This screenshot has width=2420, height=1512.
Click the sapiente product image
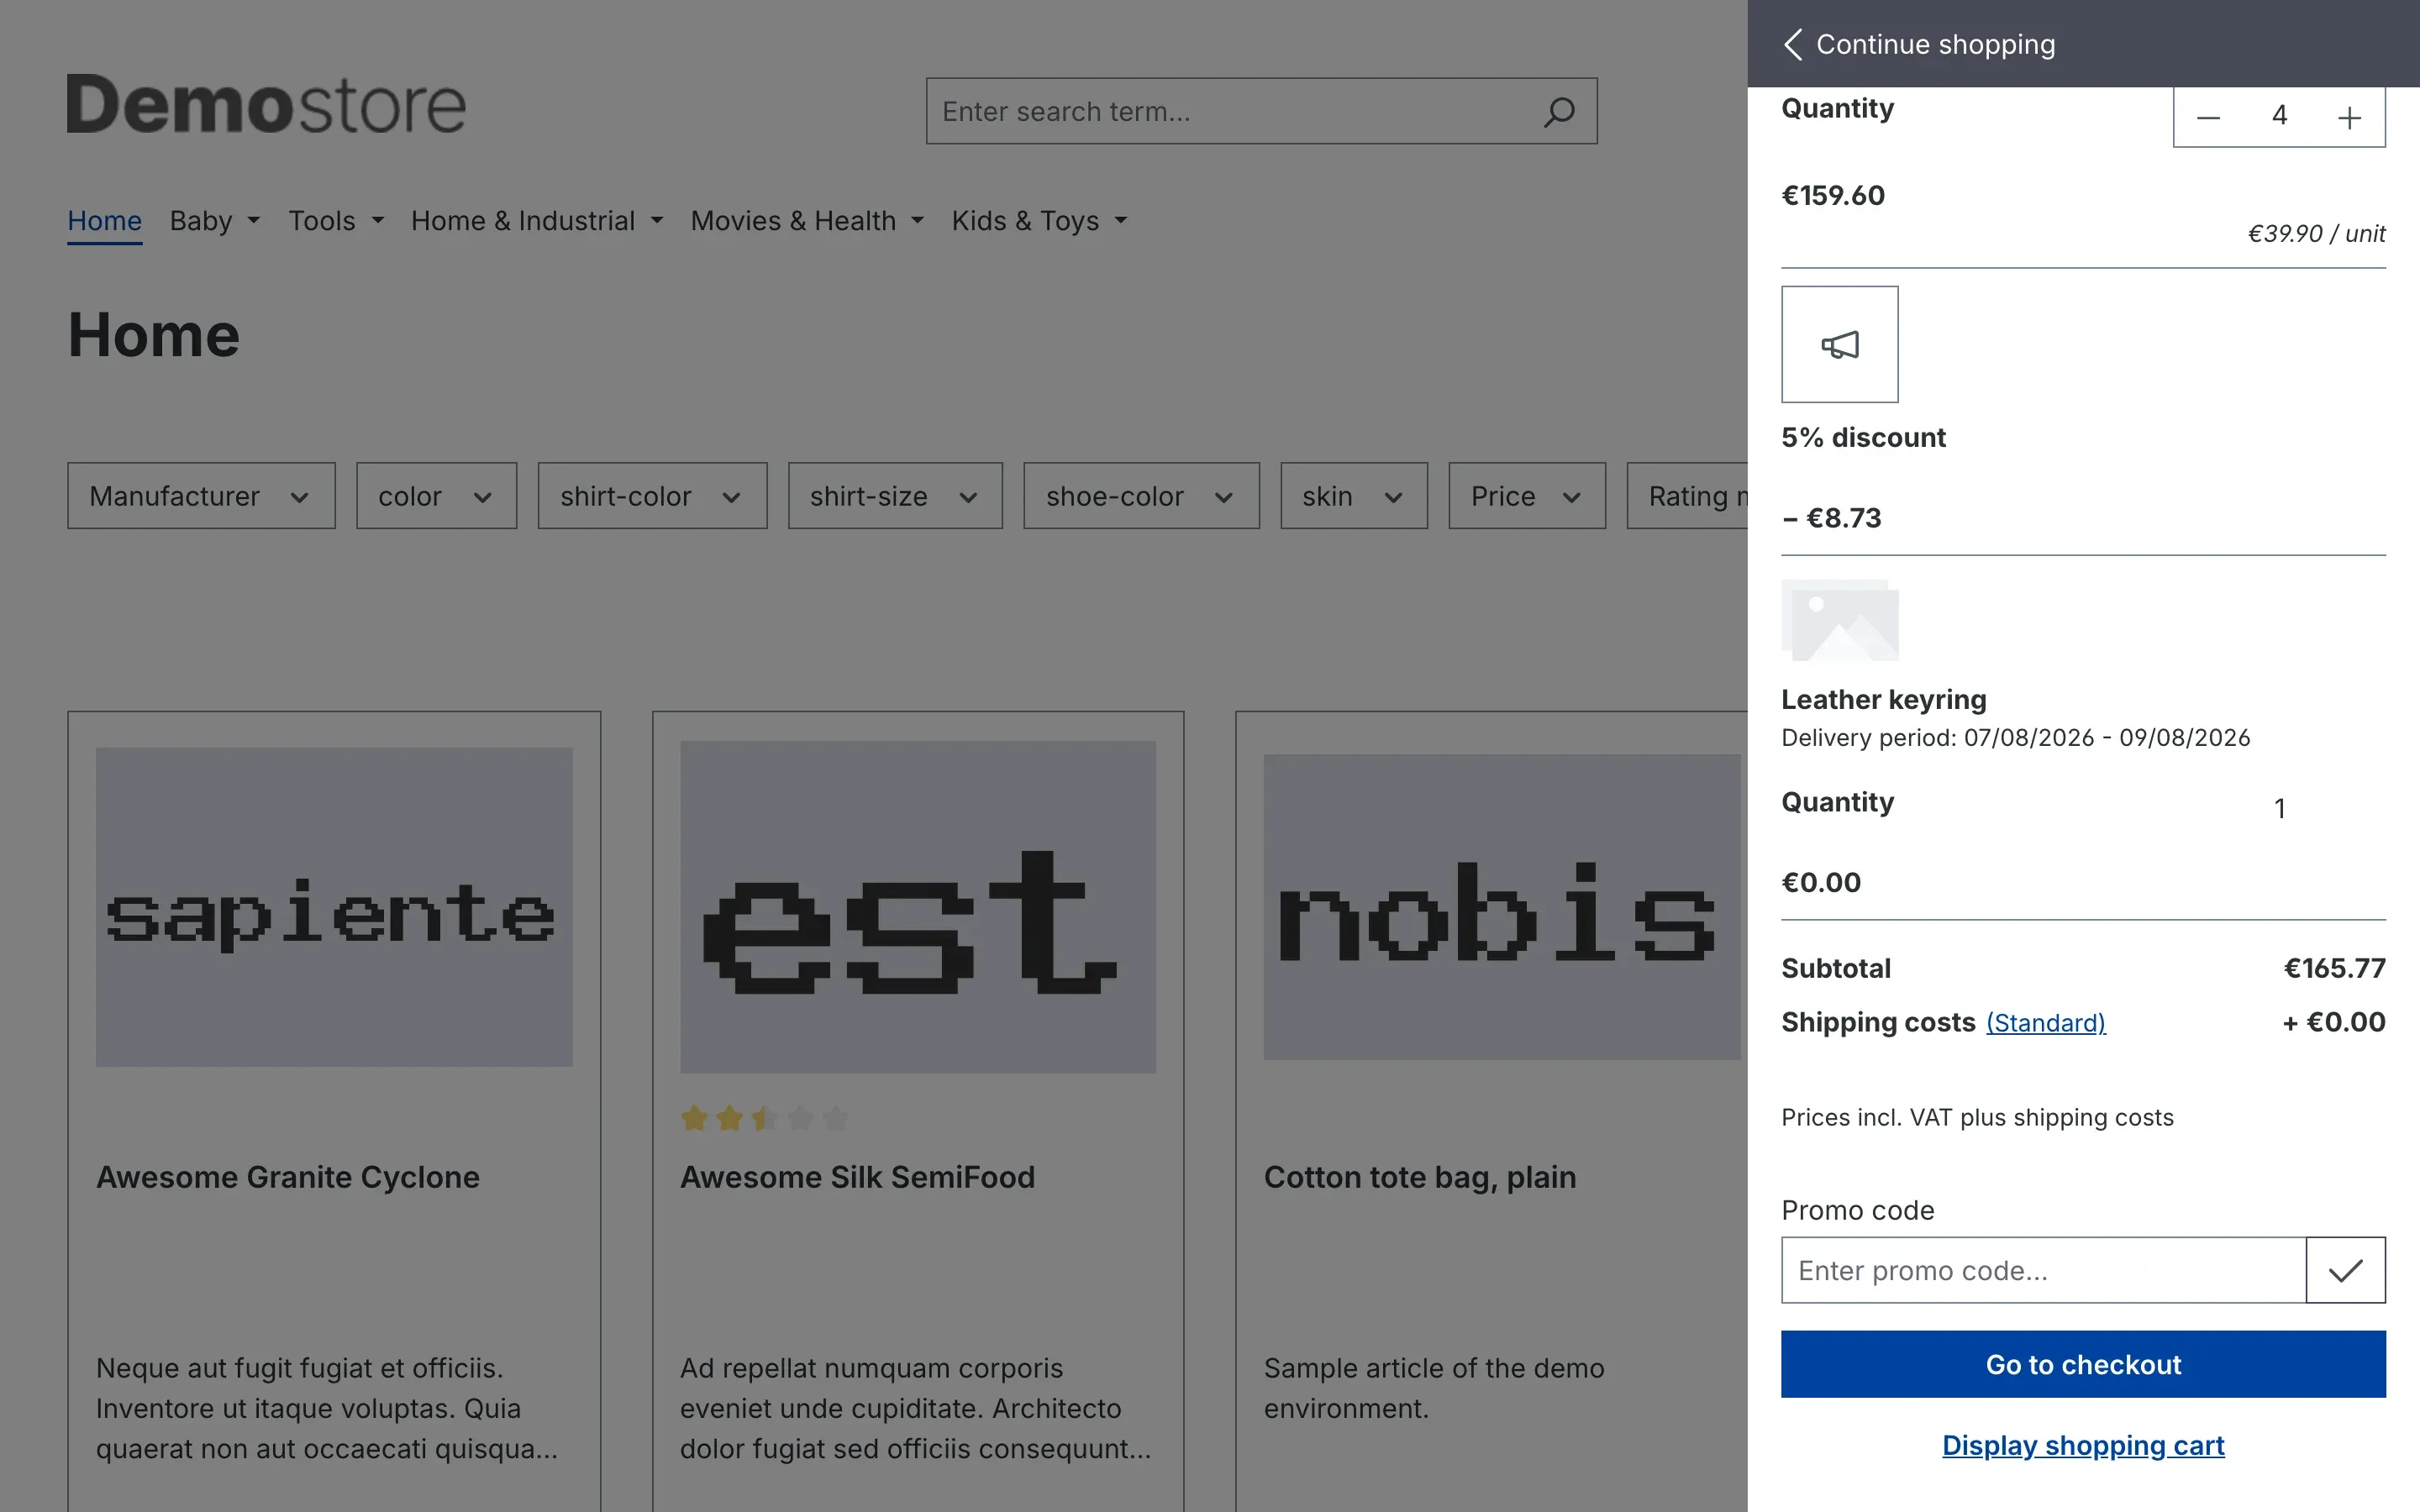pos(334,906)
